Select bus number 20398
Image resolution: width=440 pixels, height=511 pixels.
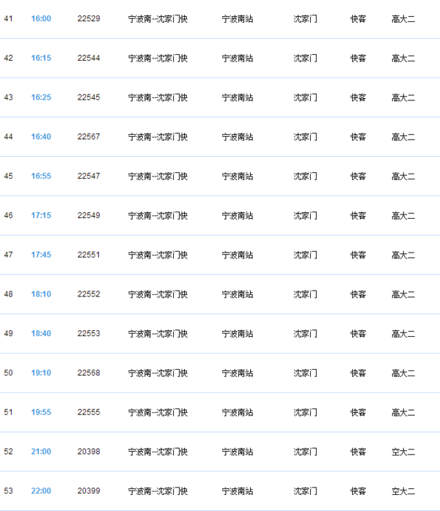[89, 452]
